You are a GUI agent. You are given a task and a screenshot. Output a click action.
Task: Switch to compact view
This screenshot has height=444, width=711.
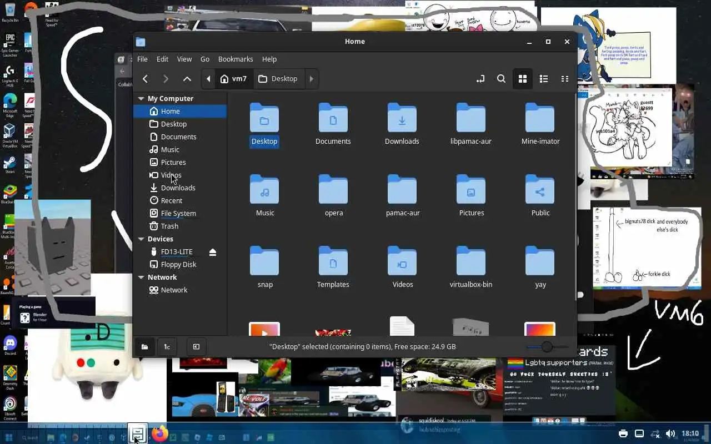point(565,79)
